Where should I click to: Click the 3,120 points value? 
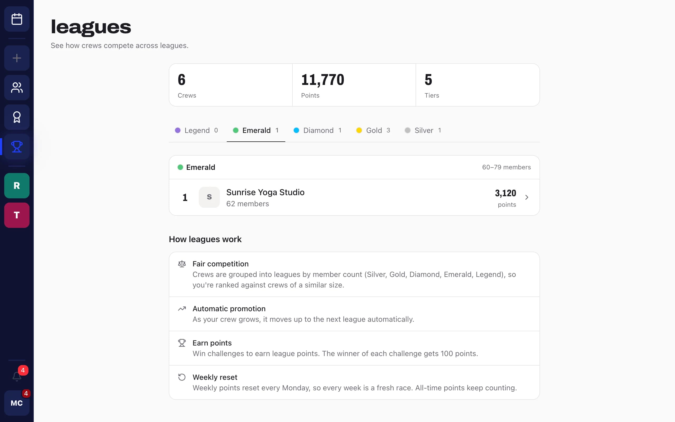(505, 193)
